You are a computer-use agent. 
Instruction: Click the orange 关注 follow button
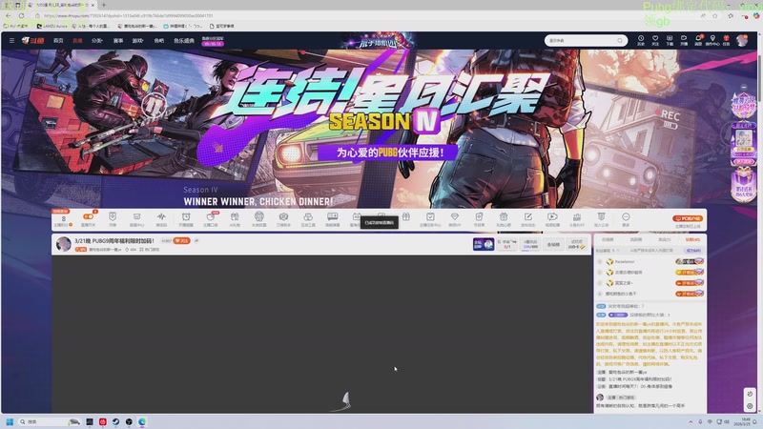point(181,241)
